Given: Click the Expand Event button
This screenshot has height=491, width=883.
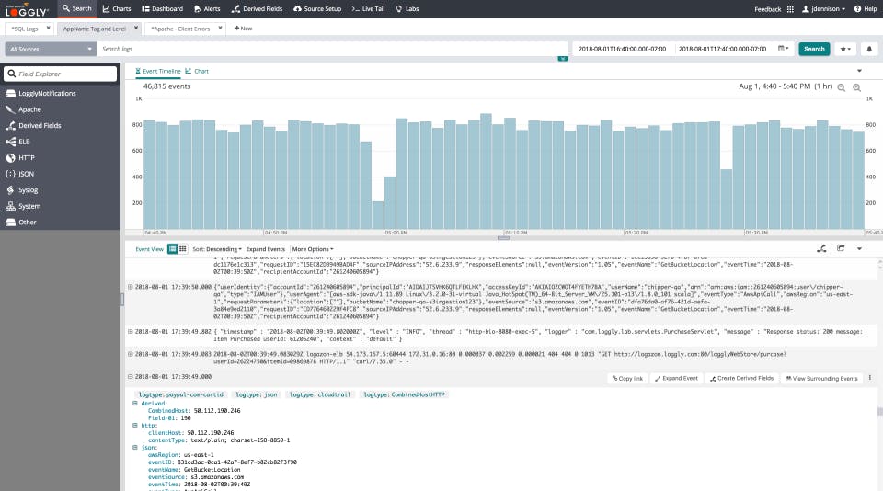Looking at the screenshot, I should click(x=676, y=379).
